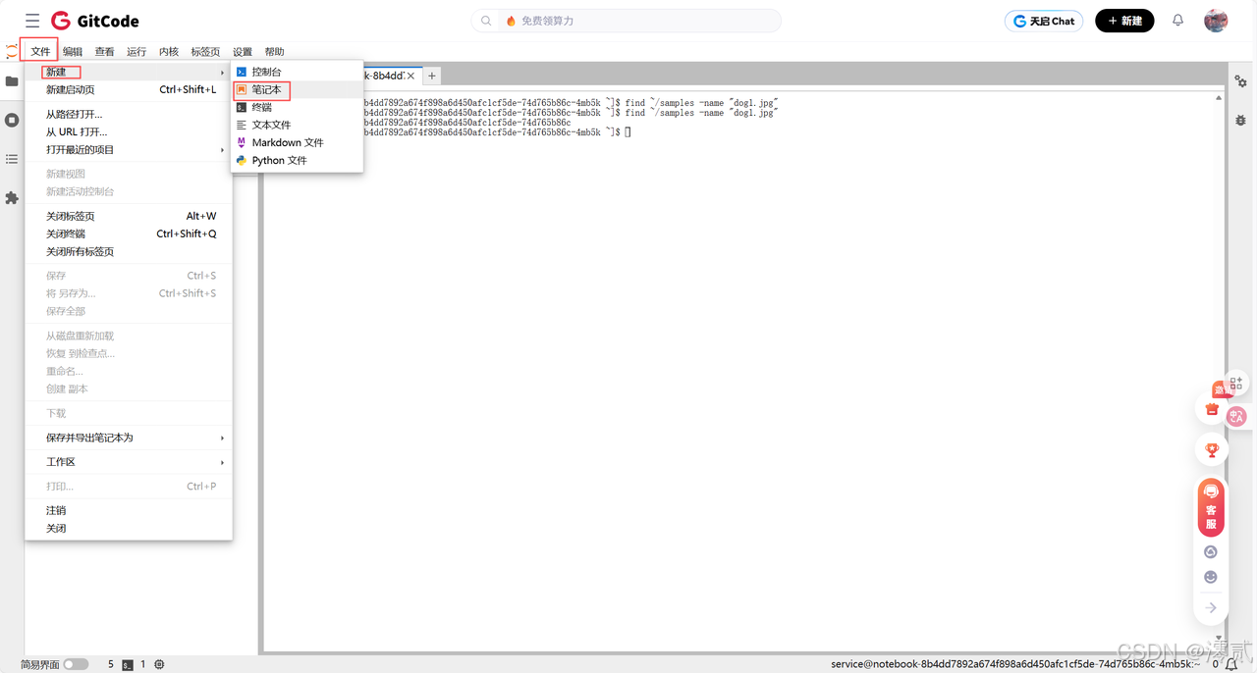The height and width of the screenshot is (673, 1257).
Task: Open the 文件 menu
Action: click(40, 52)
